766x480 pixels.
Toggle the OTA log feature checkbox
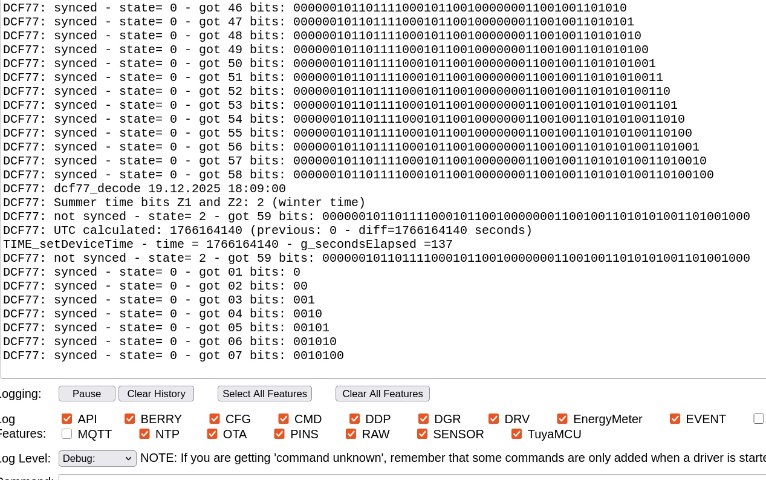[x=212, y=433]
